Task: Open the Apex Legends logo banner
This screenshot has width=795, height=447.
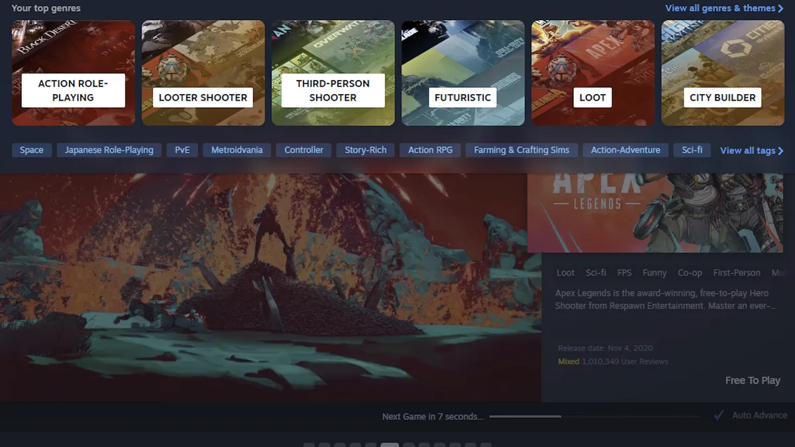Action: tap(661, 212)
